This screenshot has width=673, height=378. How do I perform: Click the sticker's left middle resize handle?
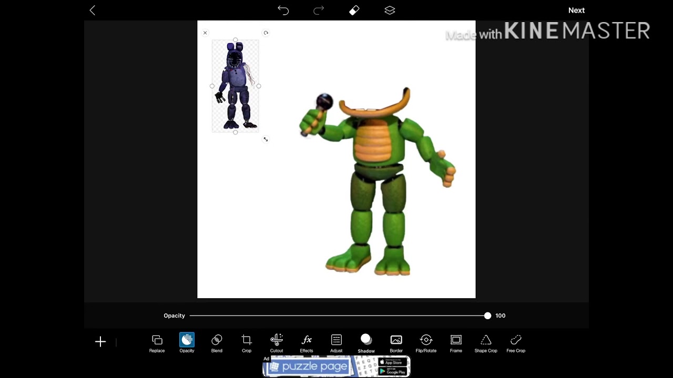click(x=212, y=86)
